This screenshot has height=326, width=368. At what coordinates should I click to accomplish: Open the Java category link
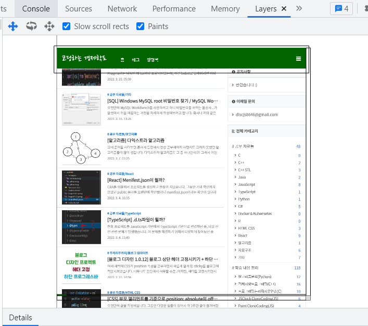tap(242, 177)
